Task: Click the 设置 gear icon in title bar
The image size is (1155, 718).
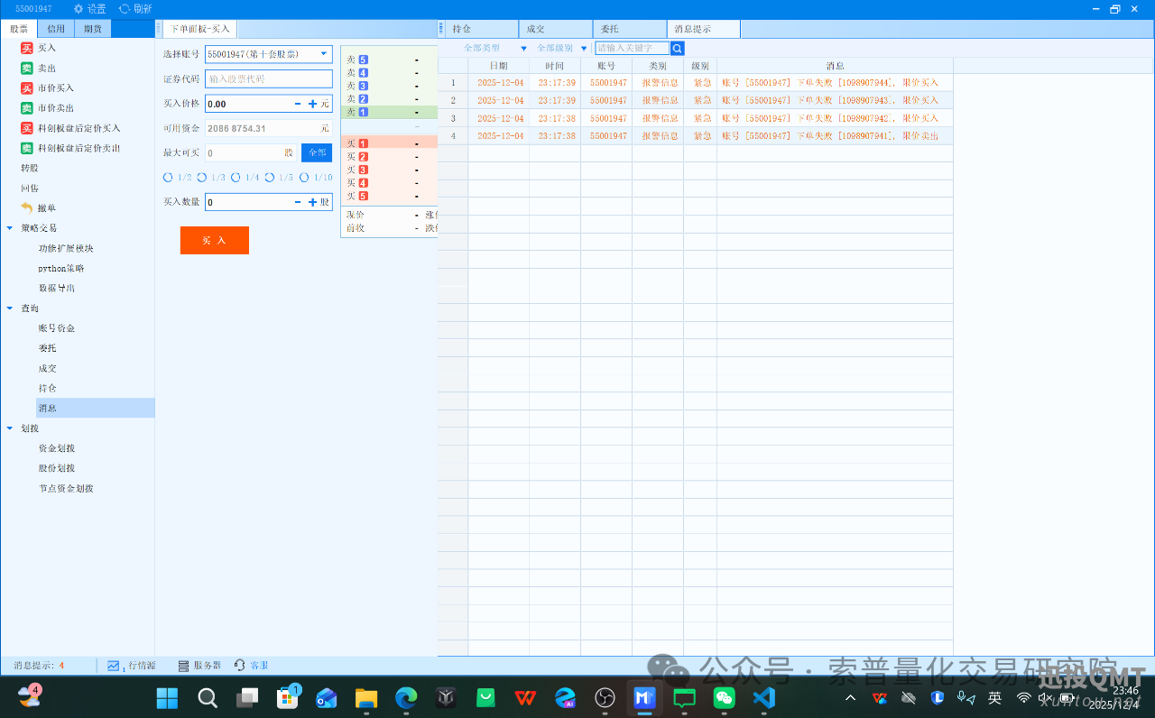Action: tap(79, 9)
